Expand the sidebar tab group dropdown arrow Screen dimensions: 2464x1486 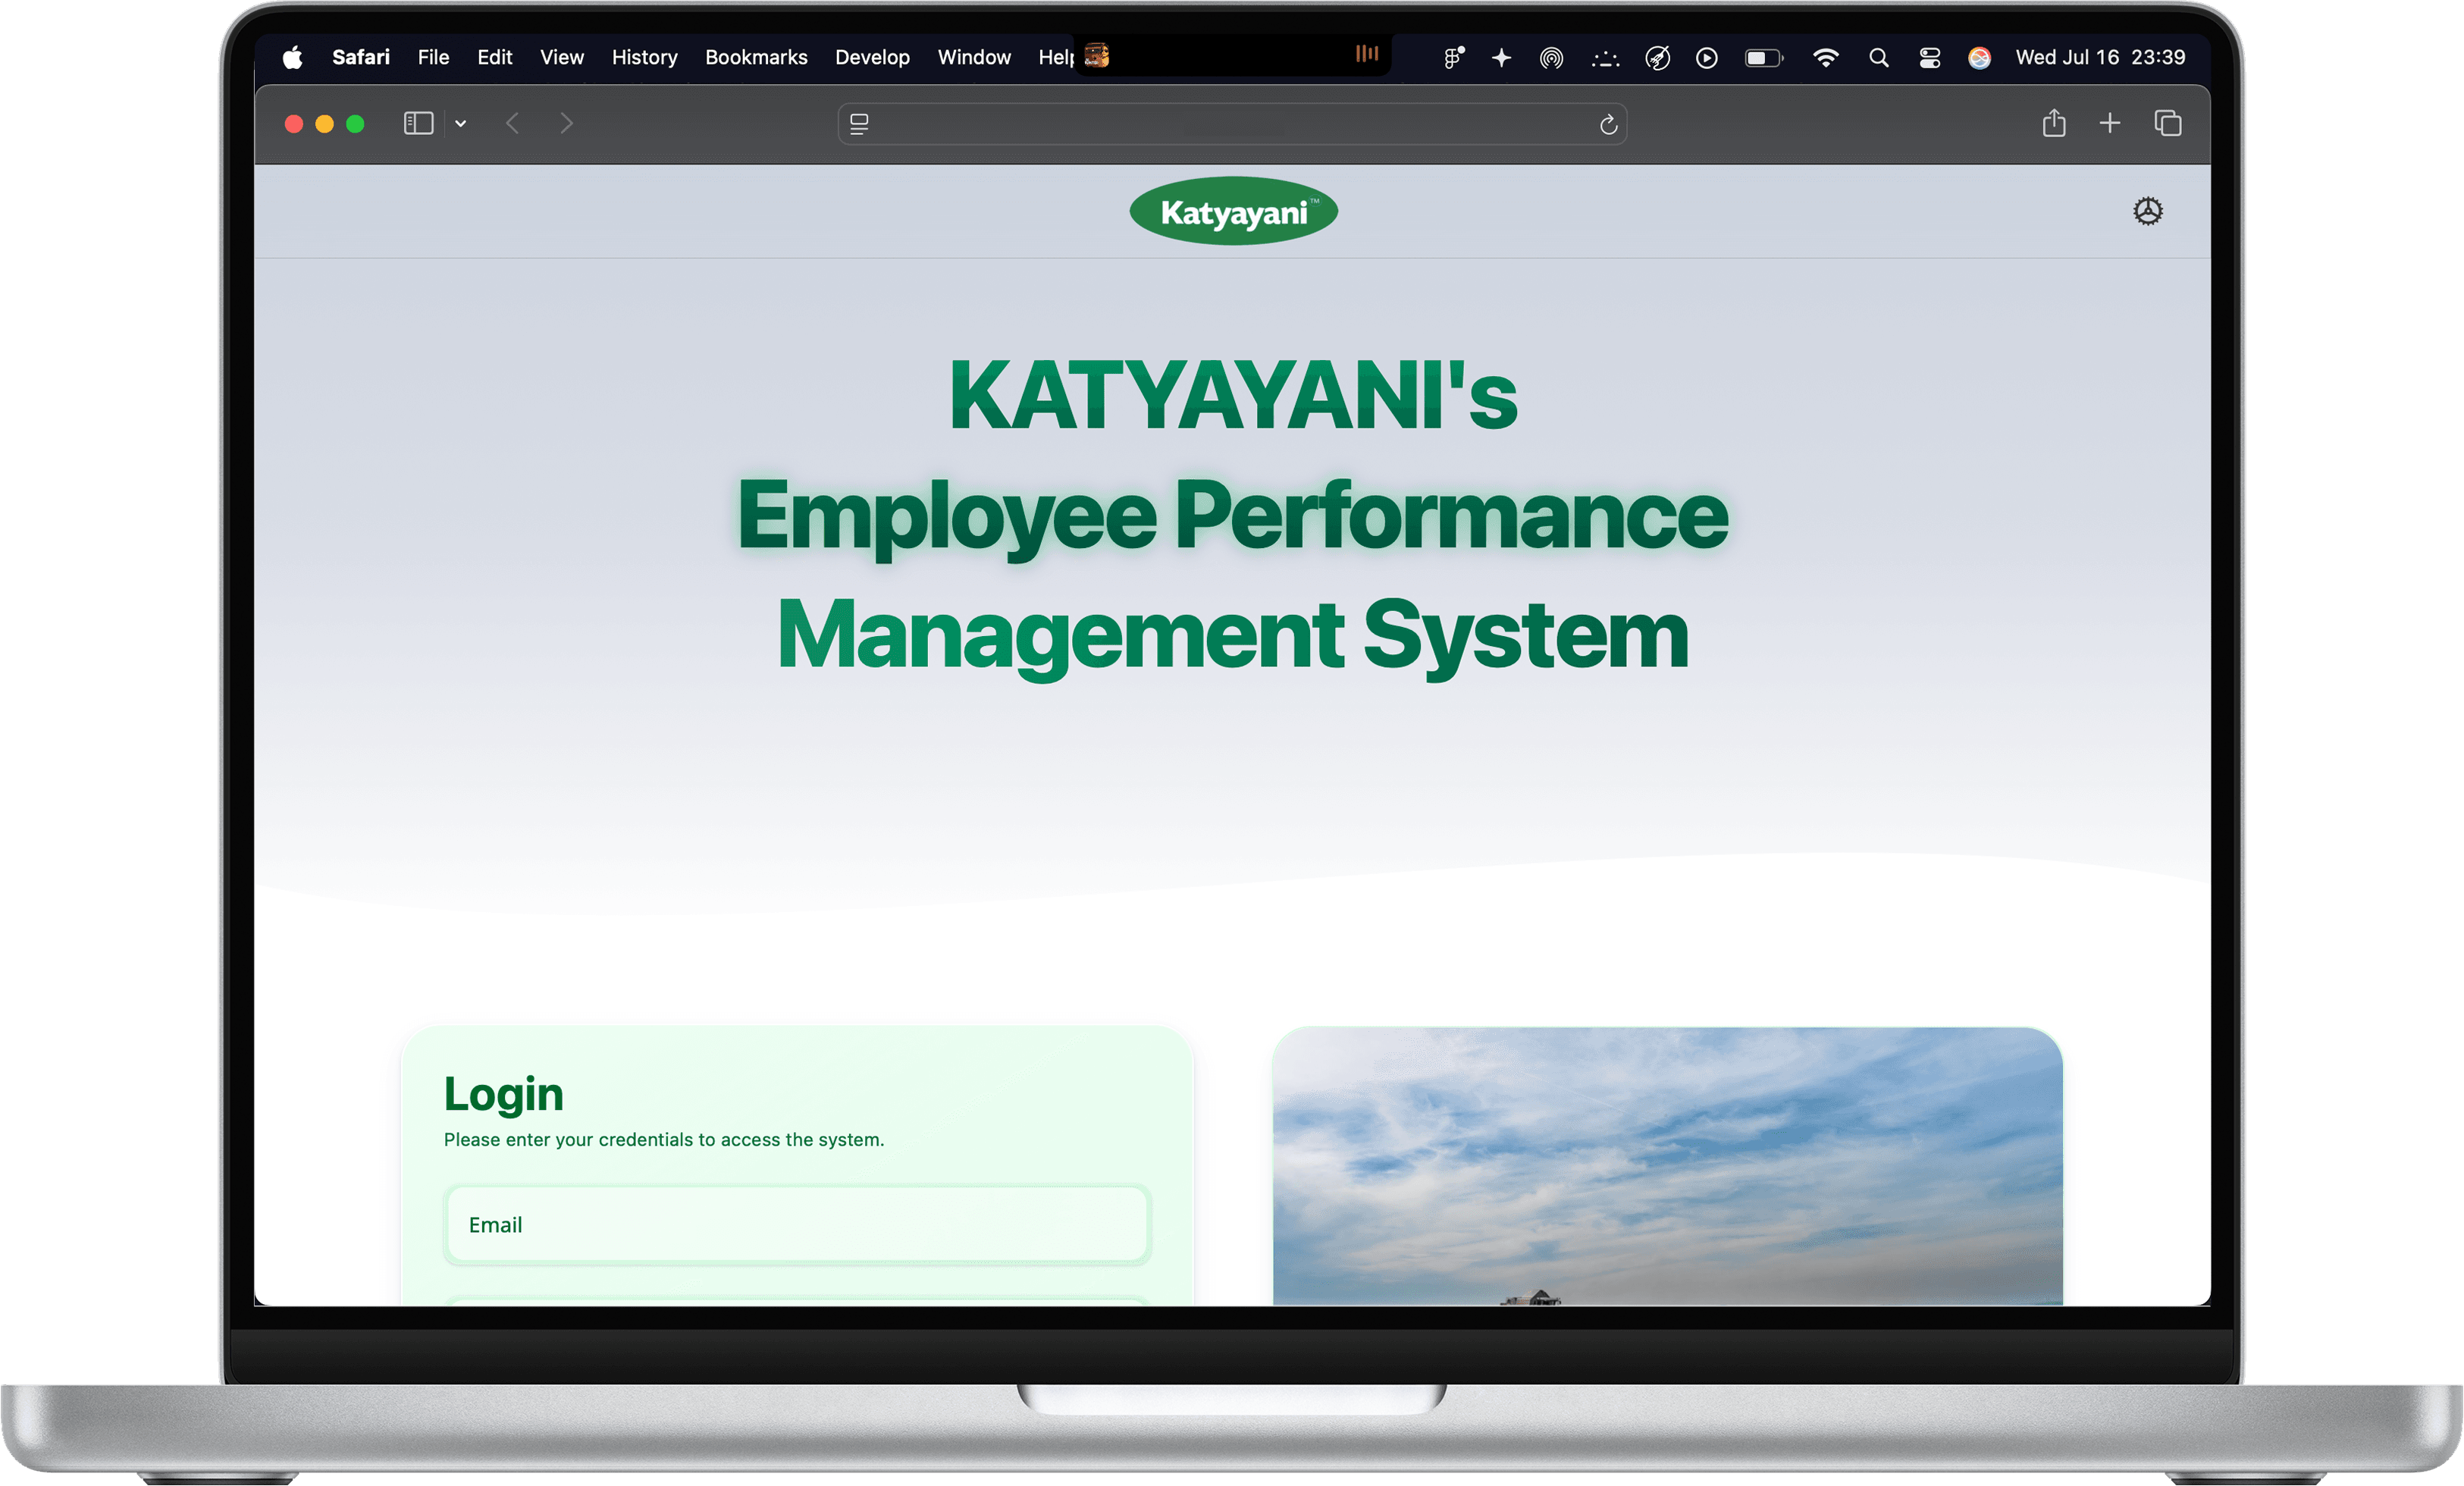pos(460,123)
